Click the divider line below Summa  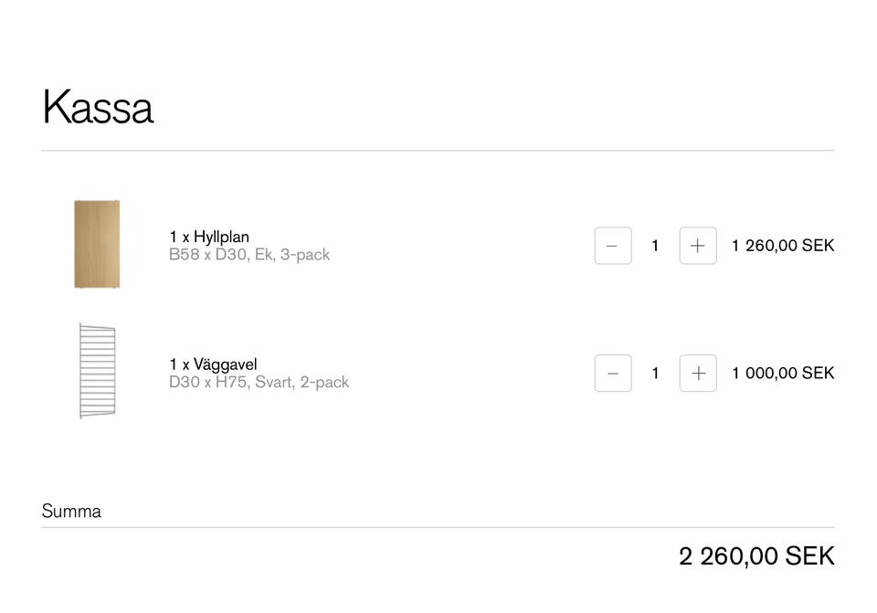pos(438,527)
